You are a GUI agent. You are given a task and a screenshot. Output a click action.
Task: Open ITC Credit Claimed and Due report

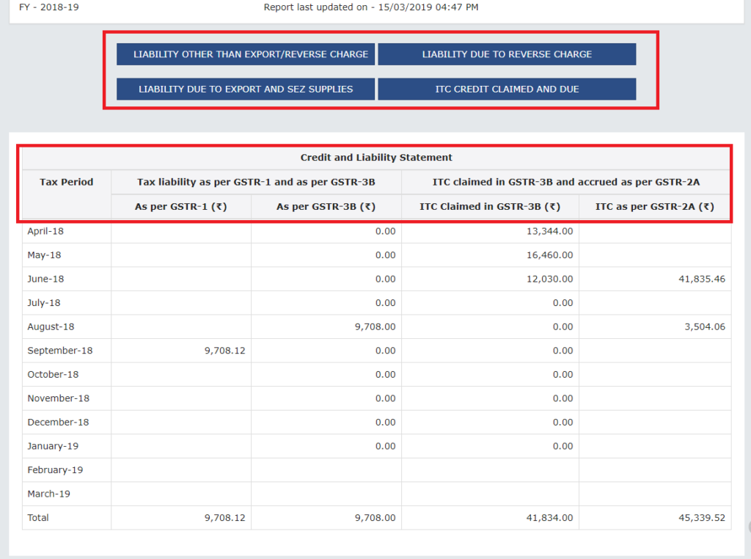click(507, 89)
